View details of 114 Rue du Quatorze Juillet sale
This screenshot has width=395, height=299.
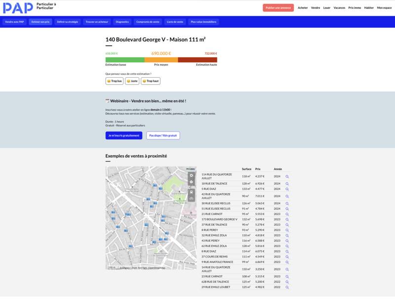pos(287,176)
